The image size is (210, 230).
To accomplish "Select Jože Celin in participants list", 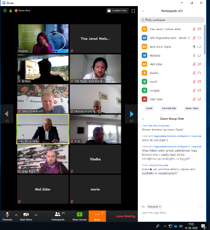I will point(172,99).
